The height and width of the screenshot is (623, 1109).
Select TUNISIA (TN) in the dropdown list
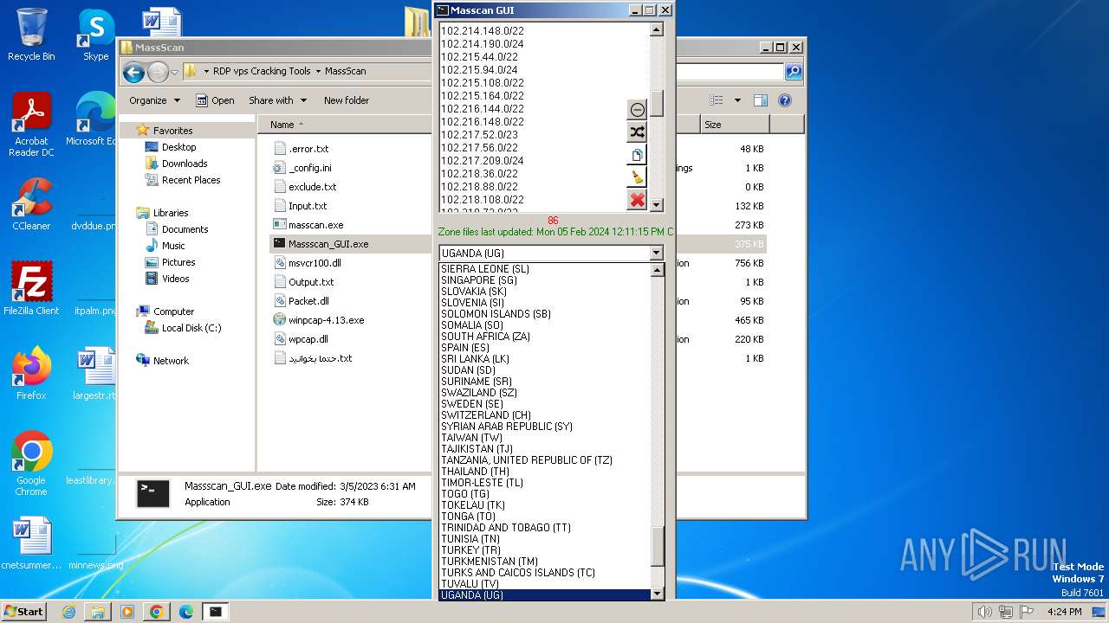[470, 539]
